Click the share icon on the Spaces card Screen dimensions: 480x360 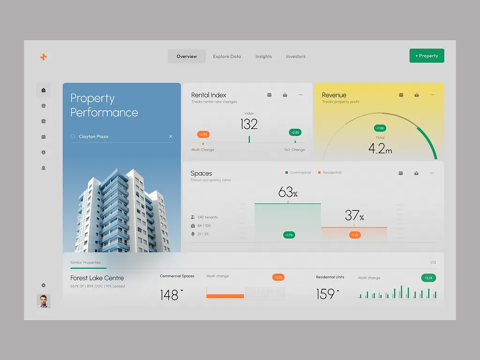[416, 173]
